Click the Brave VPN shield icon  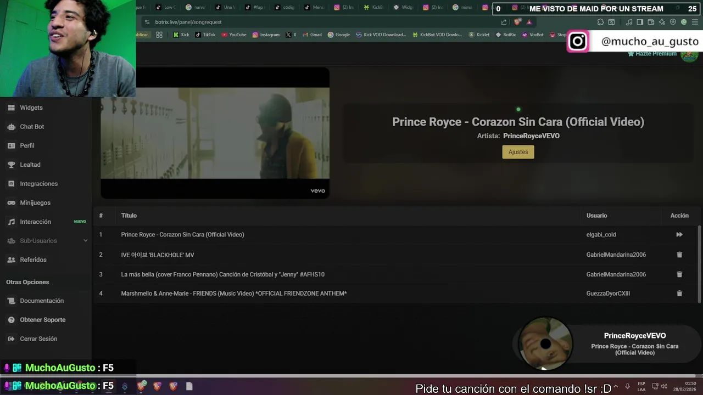pyautogui.click(x=673, y=22)
